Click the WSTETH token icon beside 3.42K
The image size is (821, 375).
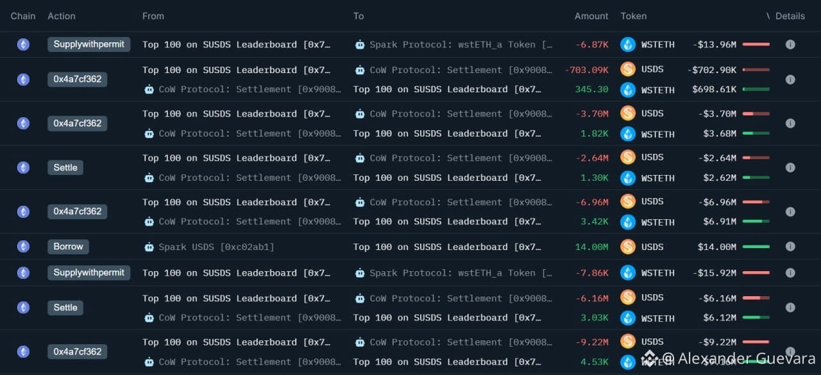click(628, 222)
